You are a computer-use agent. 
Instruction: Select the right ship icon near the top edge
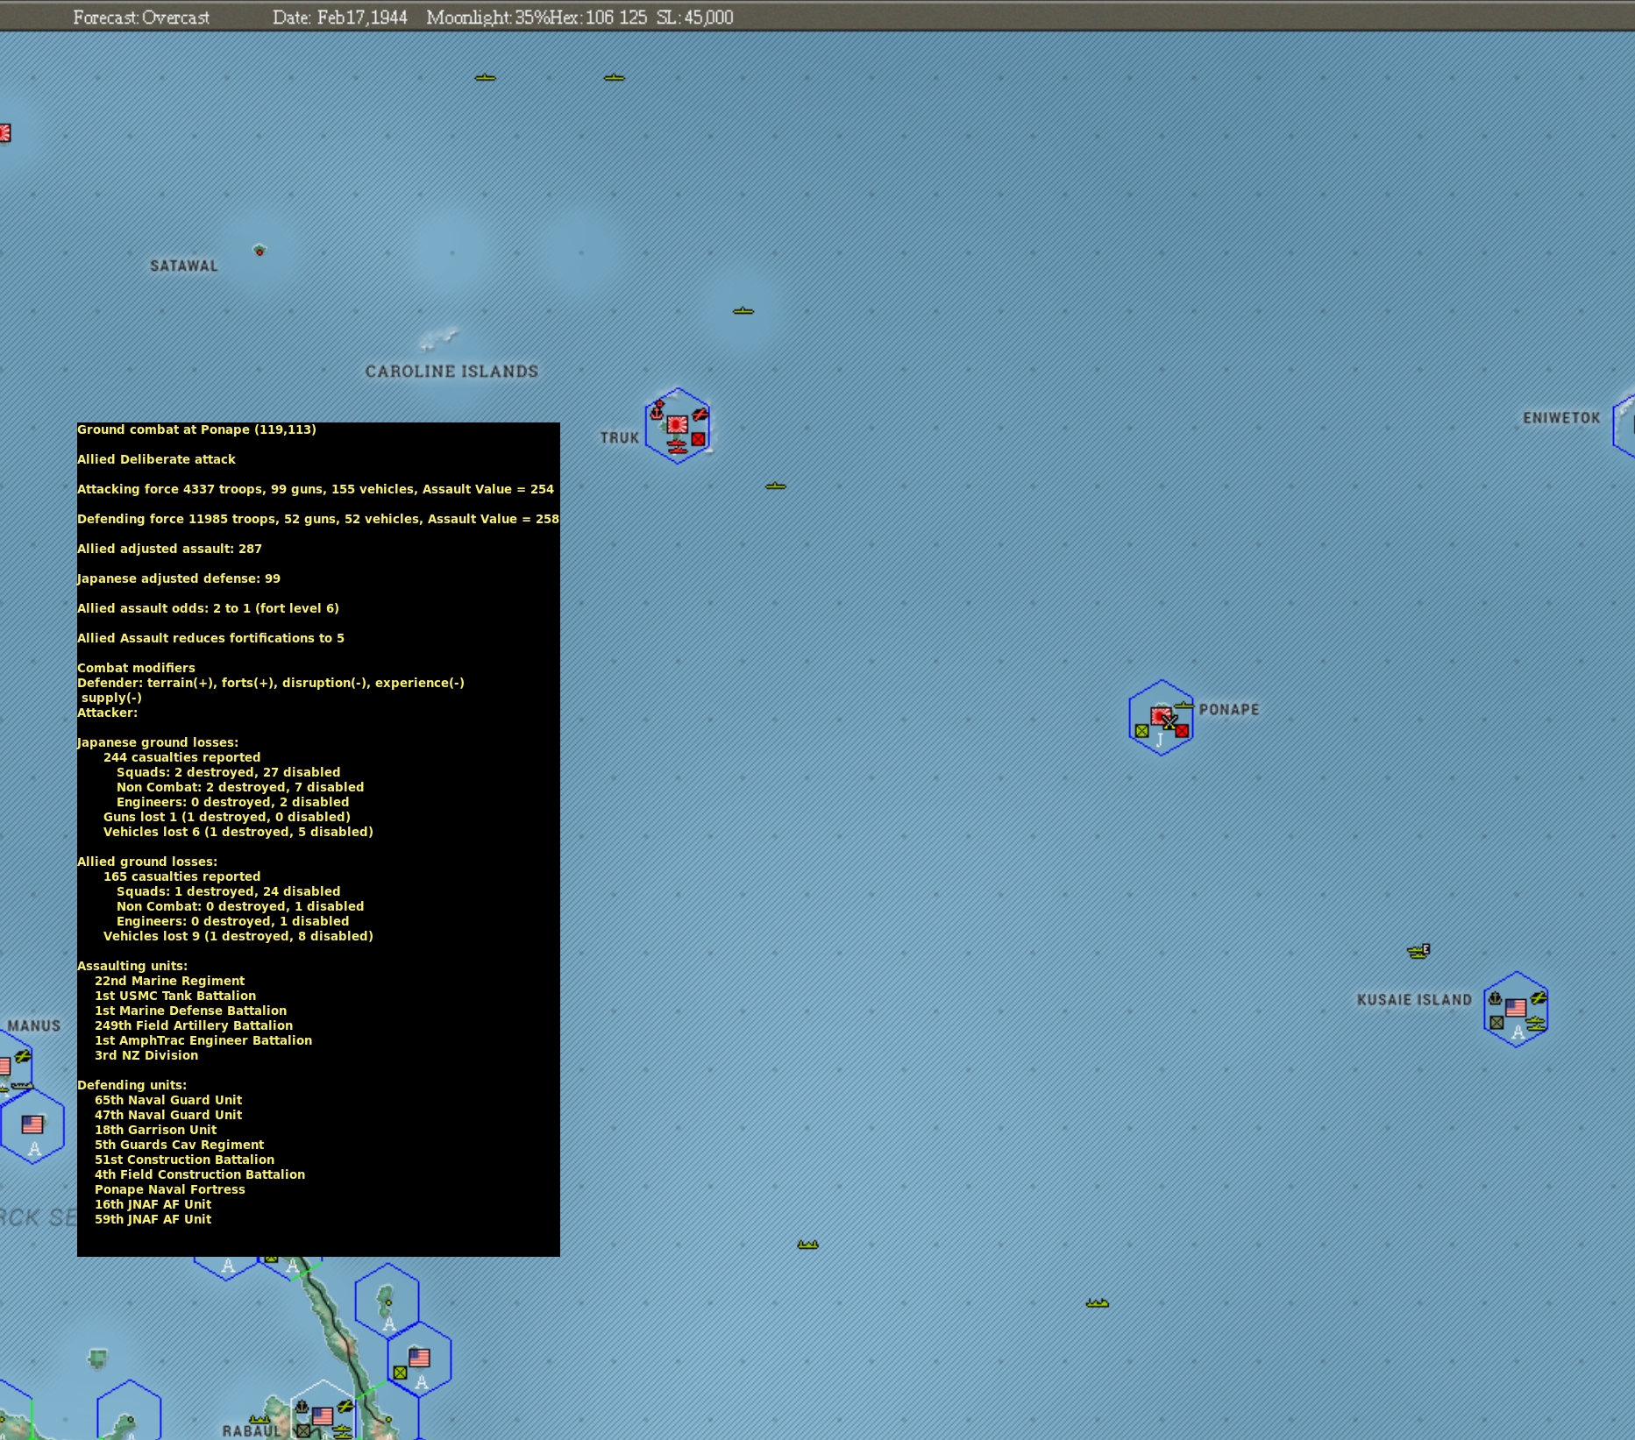point(615,77)
